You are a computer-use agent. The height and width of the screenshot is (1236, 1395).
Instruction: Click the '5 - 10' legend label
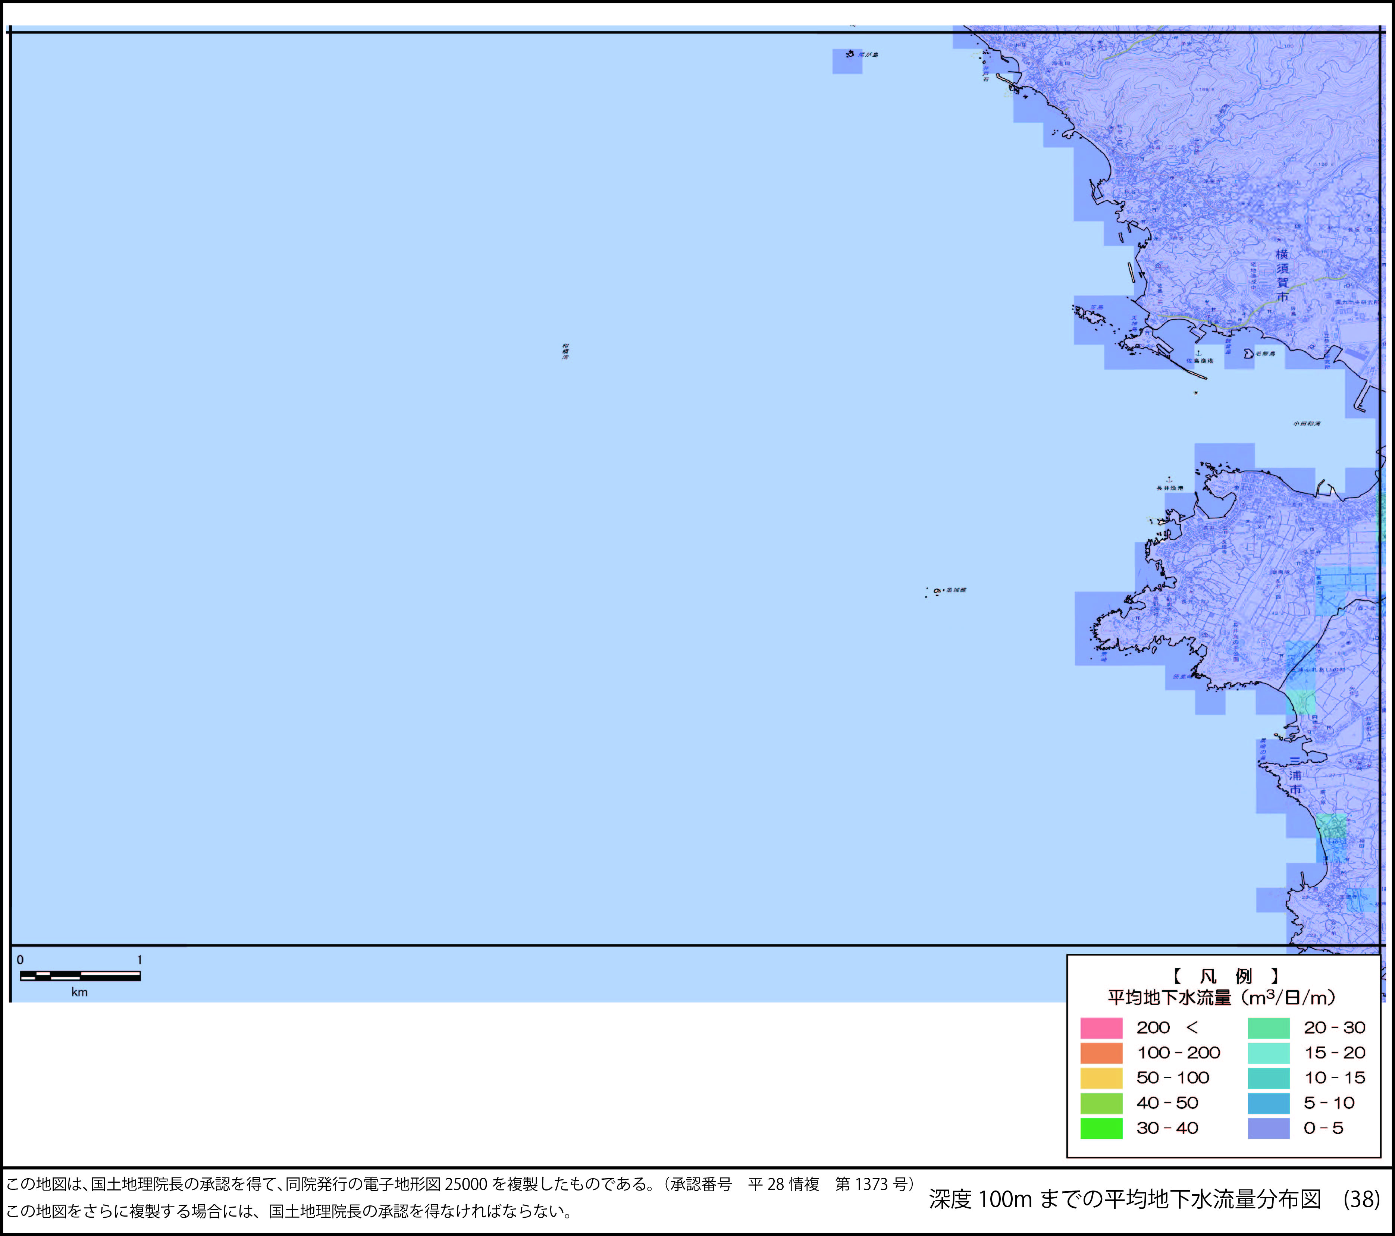(x=1329, y=1104)
